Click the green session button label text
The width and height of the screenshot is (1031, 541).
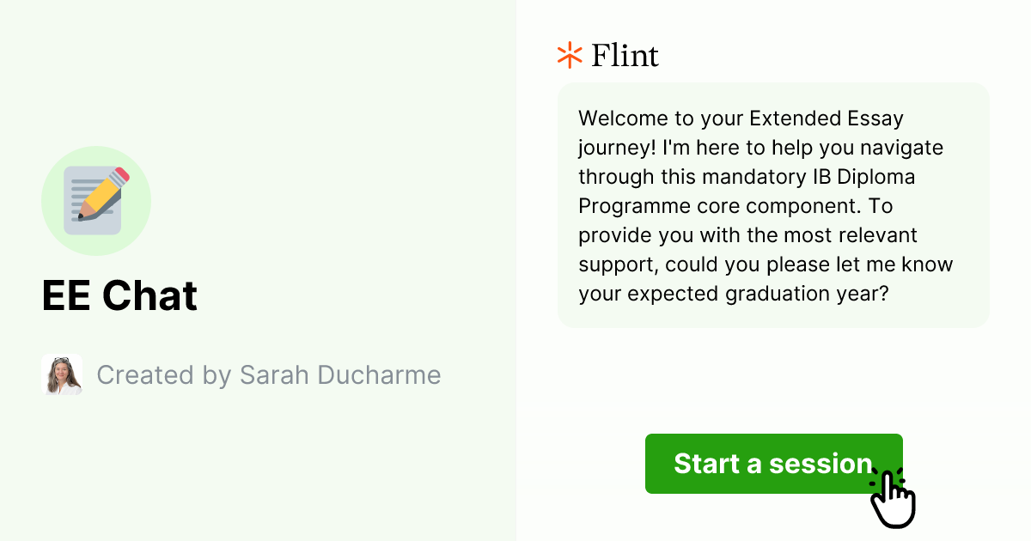pyautogui.click(x=772, y=464)
